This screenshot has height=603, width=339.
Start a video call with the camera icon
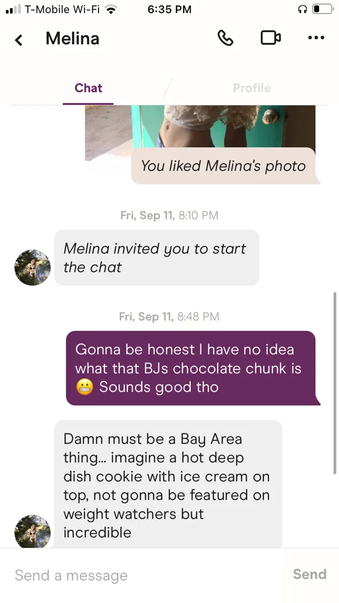click(270, 38)
